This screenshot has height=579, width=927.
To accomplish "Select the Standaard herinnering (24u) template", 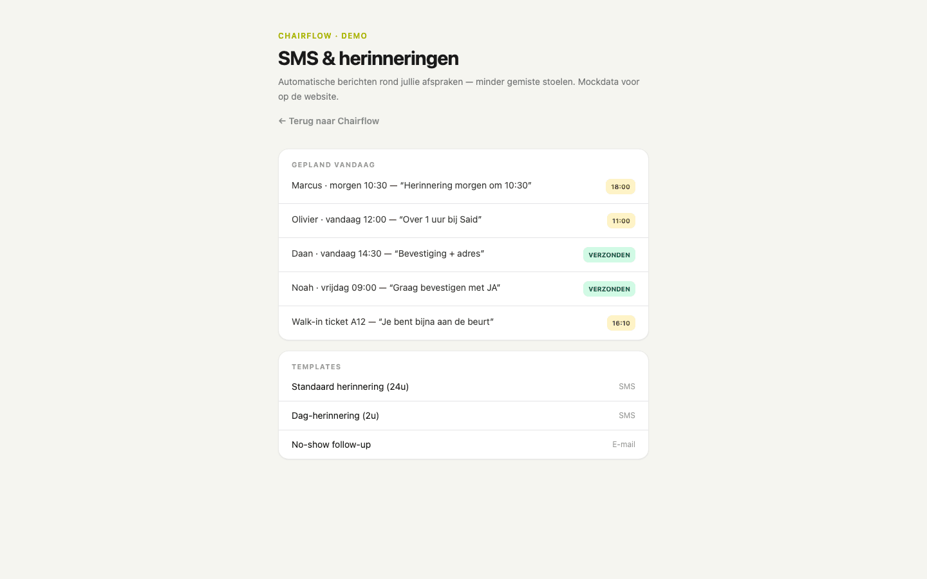I will [350, 387].
